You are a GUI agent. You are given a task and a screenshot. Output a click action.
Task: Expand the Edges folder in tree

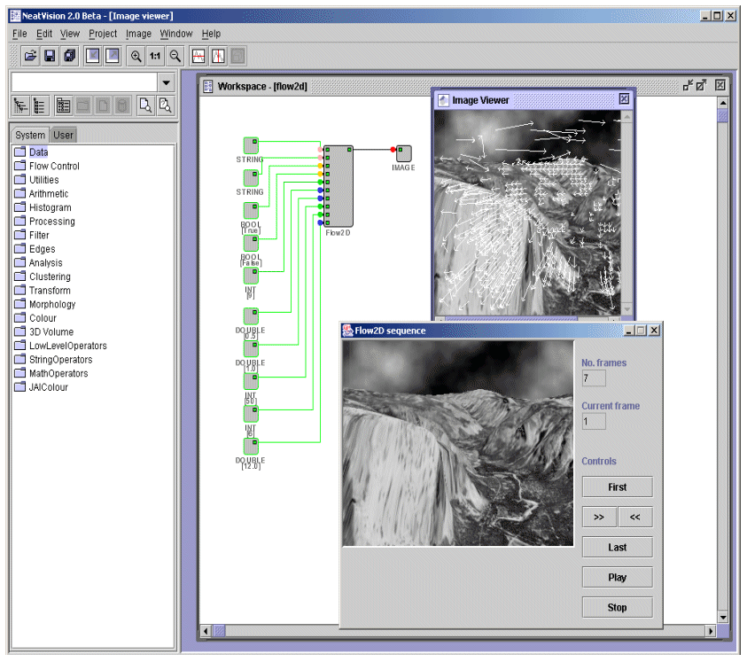pos(42,249)
